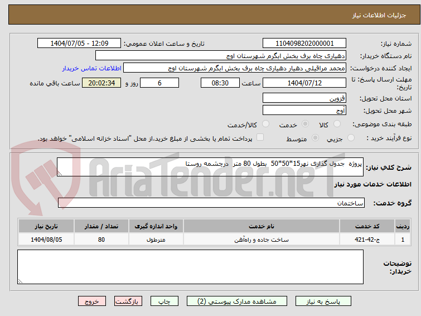
Task: Click the پاسخ به نیاز button
Action: (x=323, y=301)
